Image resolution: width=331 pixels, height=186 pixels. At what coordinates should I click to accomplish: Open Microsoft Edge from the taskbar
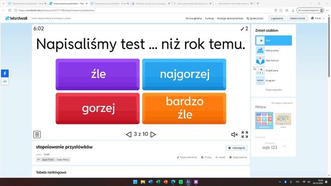coord(173,182)
